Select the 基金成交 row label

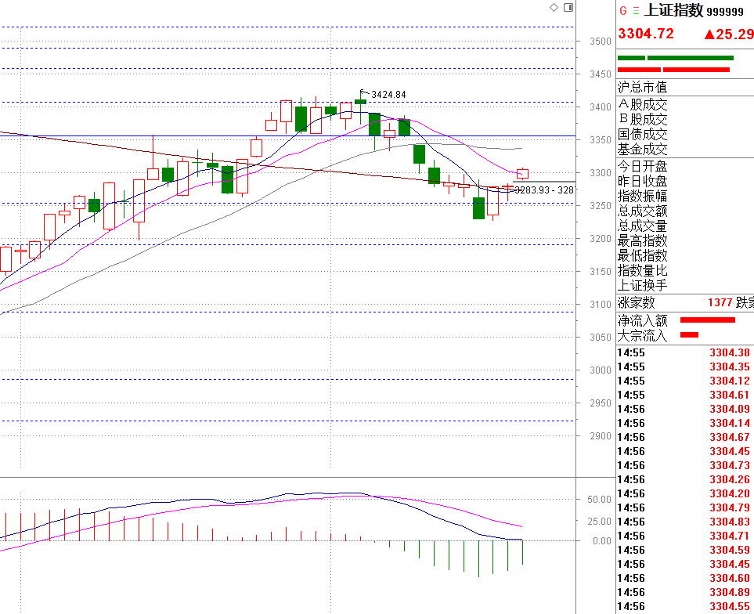pyautogui.click(x=643, y=149)
